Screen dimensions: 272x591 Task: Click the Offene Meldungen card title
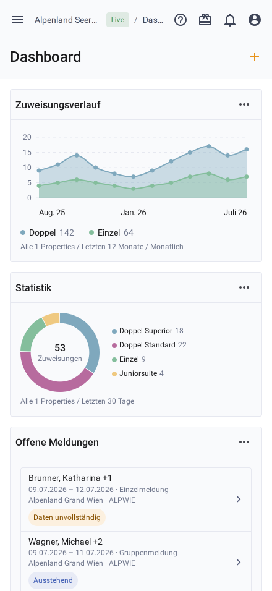[57, 442]
